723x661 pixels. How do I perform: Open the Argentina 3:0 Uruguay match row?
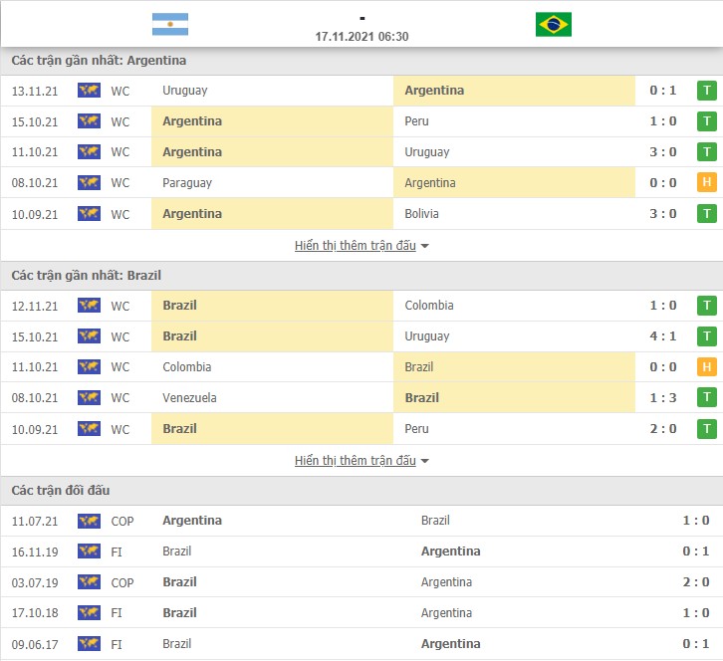[361, 152]
